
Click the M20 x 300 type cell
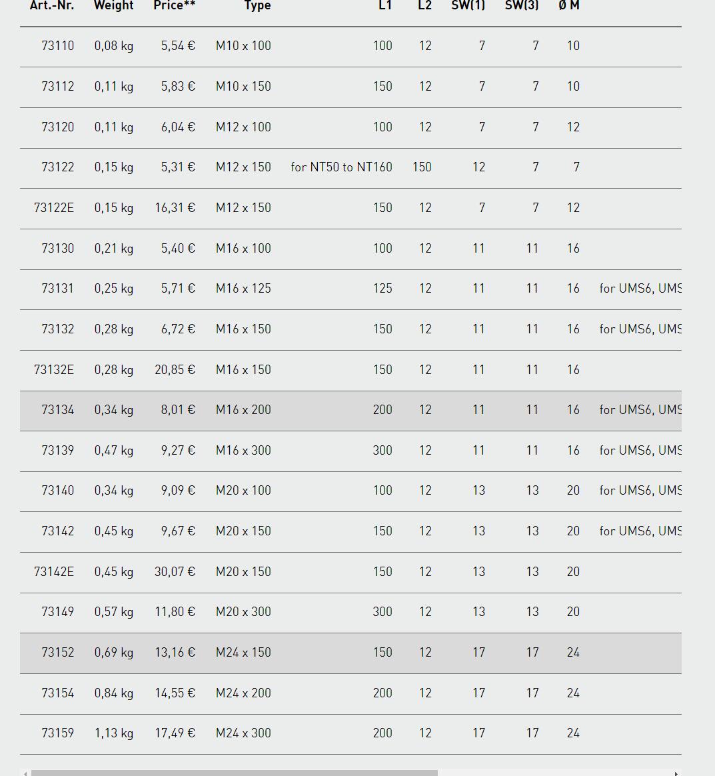click(x=243, y=612)
